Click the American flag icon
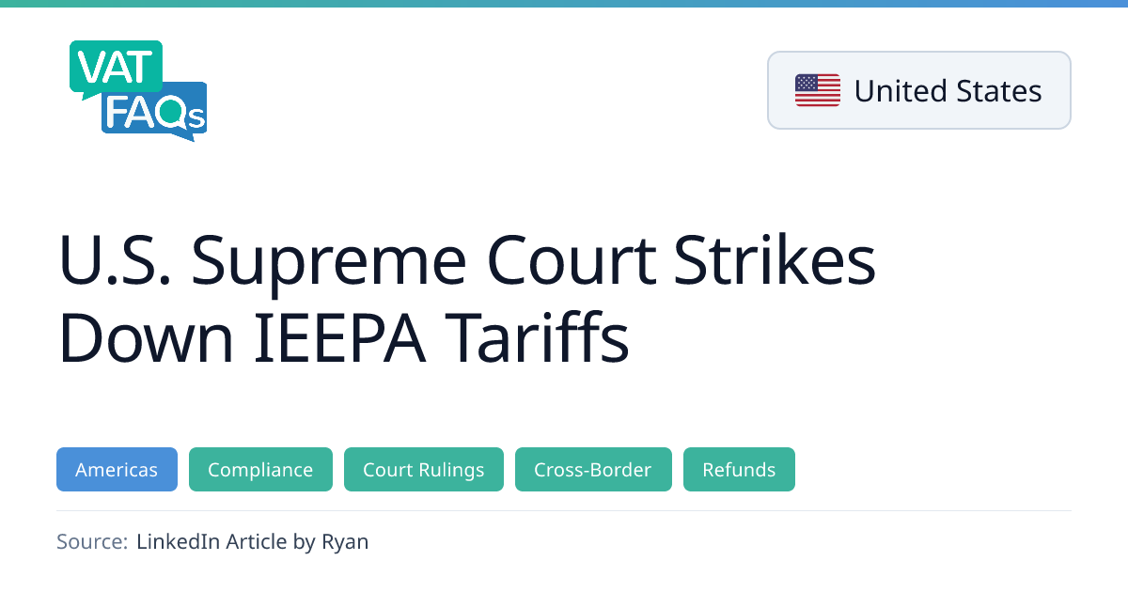1128x592 pixels. pos(818,90)
